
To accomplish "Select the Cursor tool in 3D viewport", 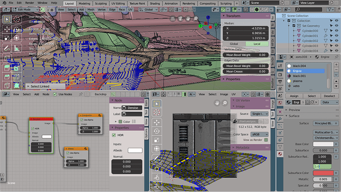I will (x=16, y=19).
